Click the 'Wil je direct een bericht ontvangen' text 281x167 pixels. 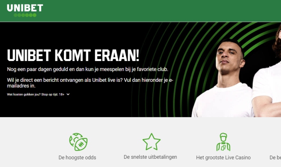coord(90,83)
